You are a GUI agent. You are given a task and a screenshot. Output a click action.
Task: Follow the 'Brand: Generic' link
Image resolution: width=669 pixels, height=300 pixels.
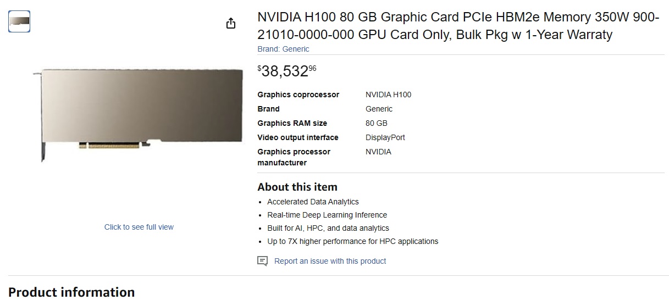[283, 49]
